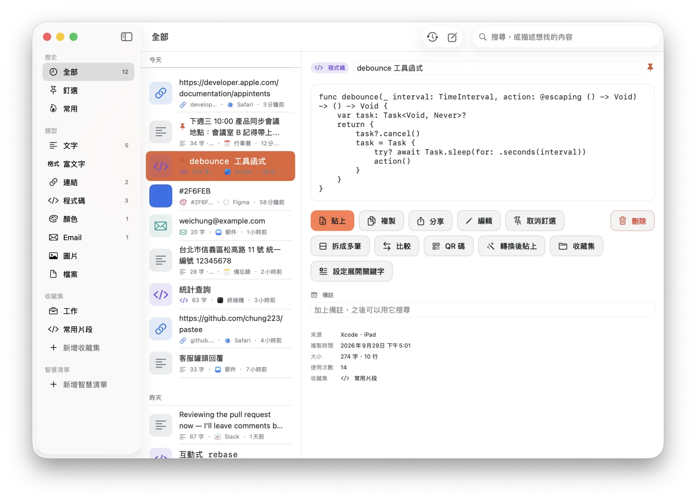This screenshot has height=501, width=696.
Task: Filter by 檔案 file type
Action: 88,274
